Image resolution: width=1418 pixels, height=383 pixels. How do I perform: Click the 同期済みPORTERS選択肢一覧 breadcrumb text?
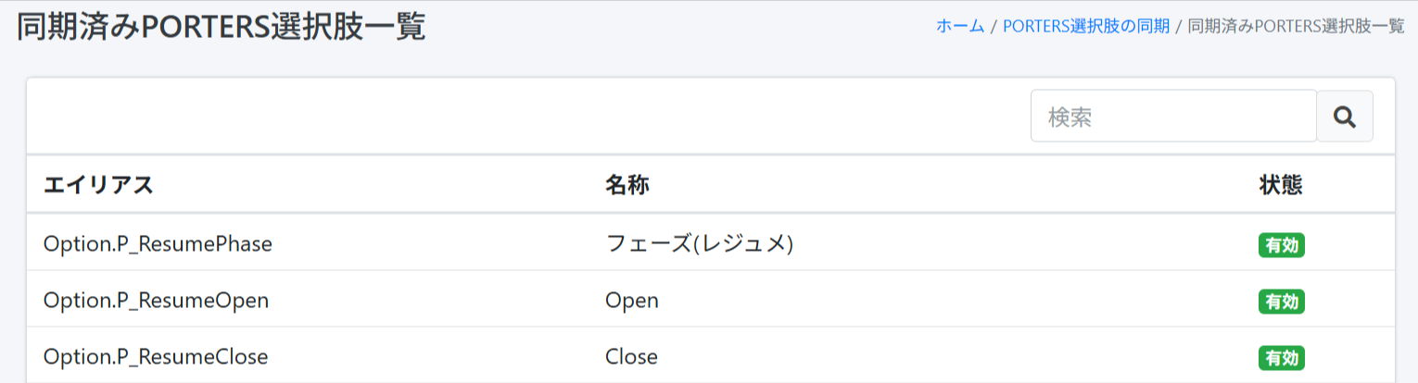1296,26
